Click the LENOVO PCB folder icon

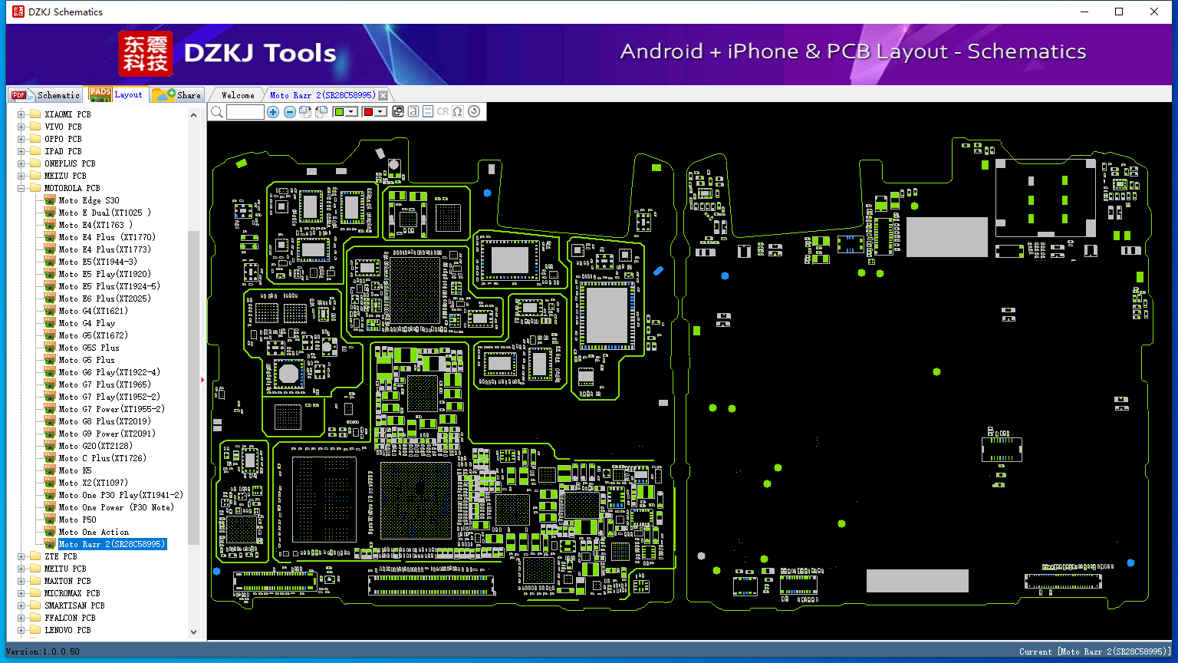tap(35, 630)
